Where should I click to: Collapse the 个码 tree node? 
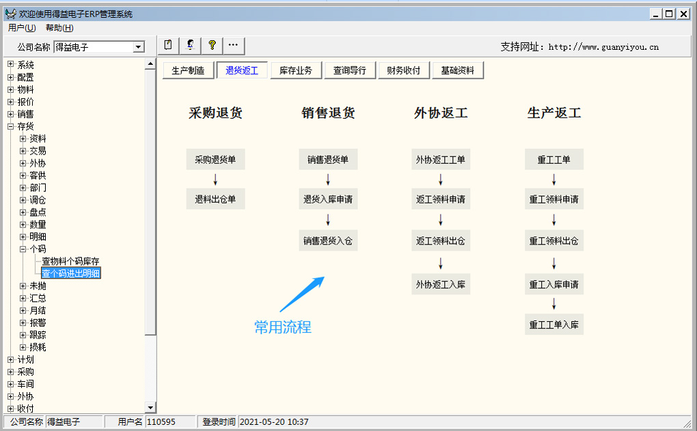(x=23, y=249)
